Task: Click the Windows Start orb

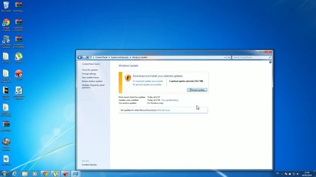Action: (x=4, y=174)
